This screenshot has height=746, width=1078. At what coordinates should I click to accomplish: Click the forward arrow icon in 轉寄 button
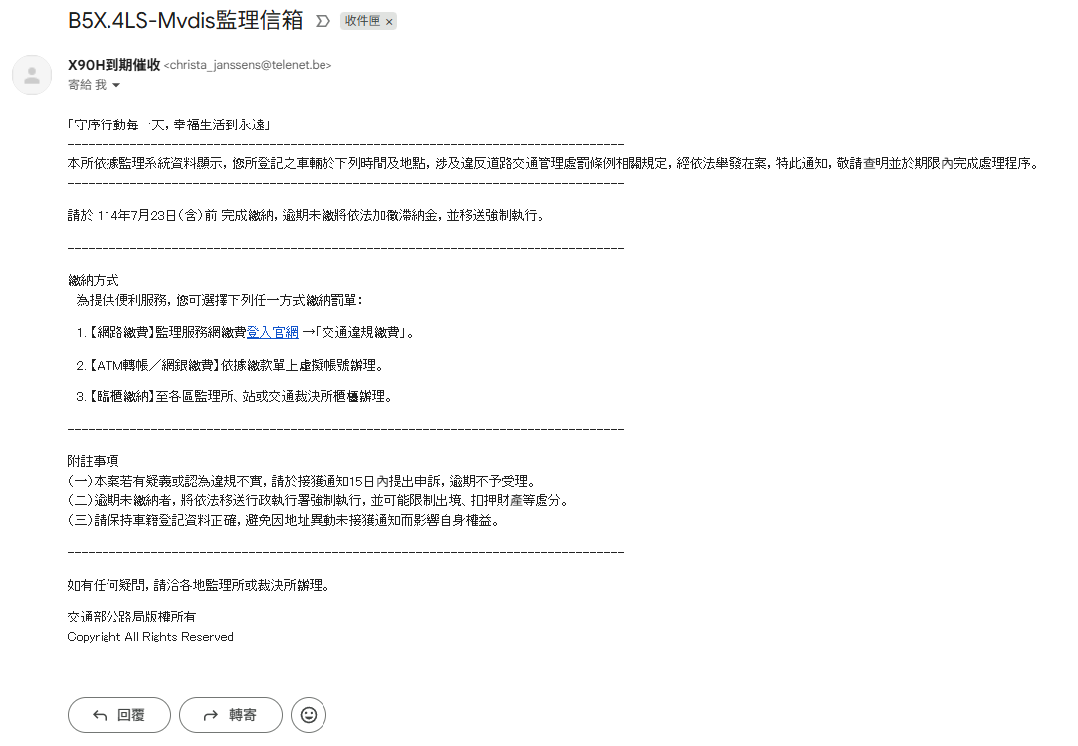click(x=210, y=715)
